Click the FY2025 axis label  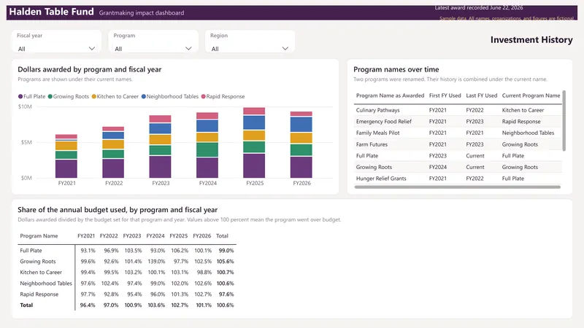255,183
